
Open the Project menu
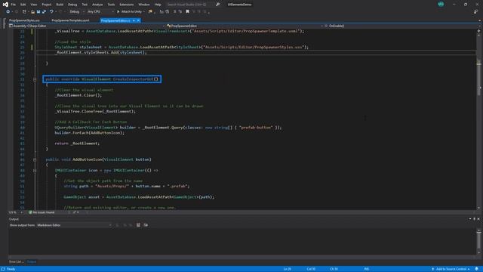coord(47,5)
